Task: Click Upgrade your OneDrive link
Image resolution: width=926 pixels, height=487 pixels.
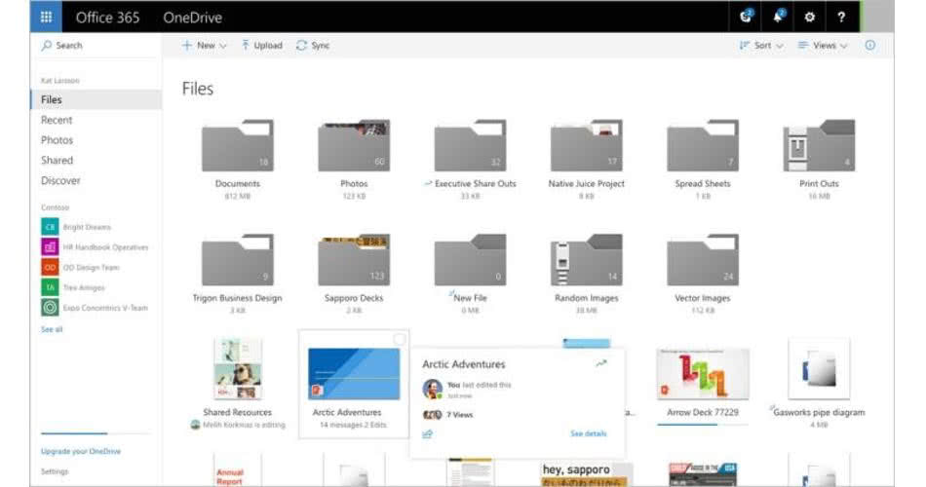Action: click(81, 452)
